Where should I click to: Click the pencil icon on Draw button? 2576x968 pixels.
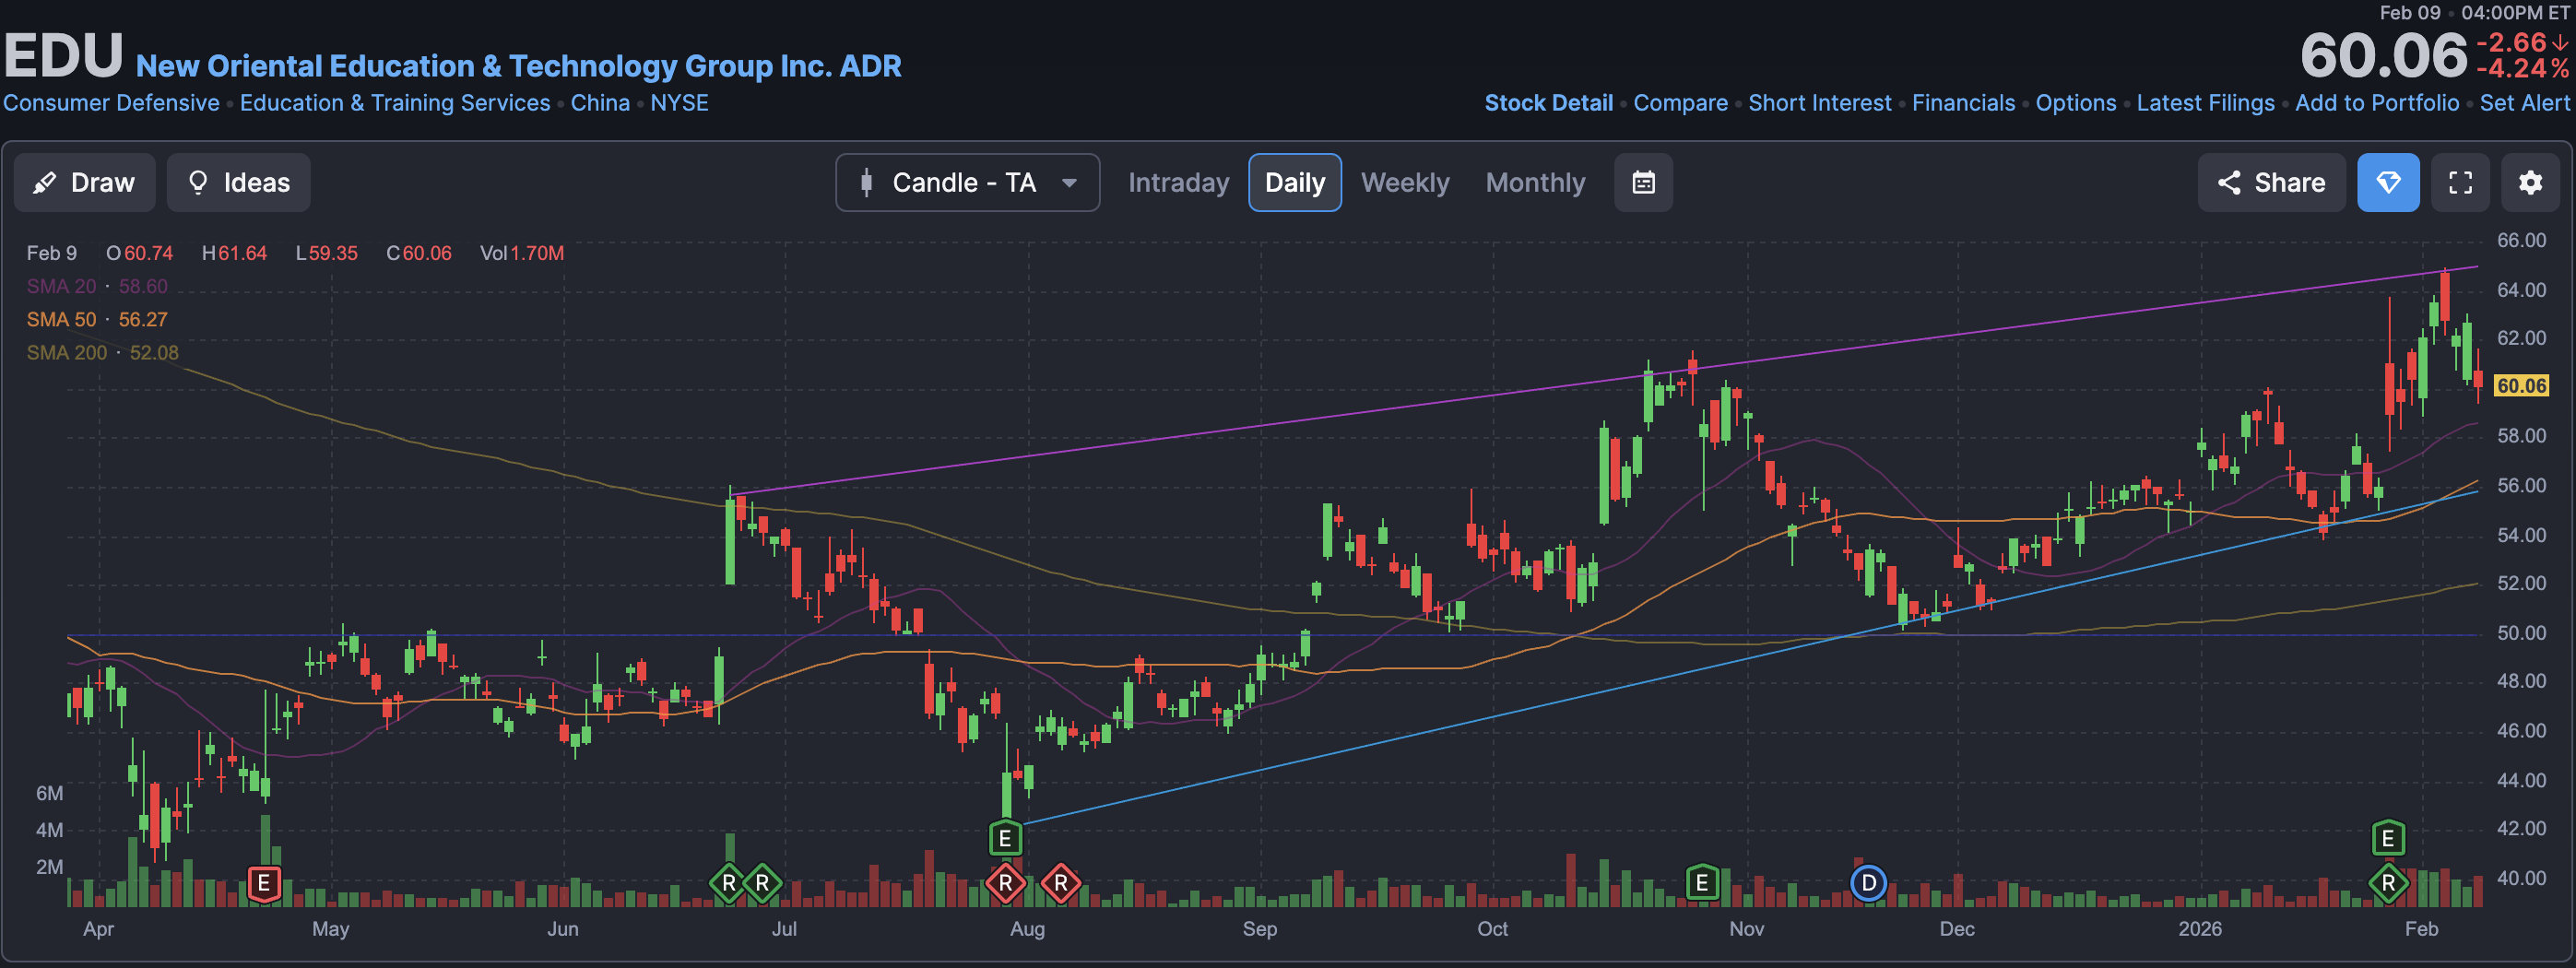click(44, 183)
